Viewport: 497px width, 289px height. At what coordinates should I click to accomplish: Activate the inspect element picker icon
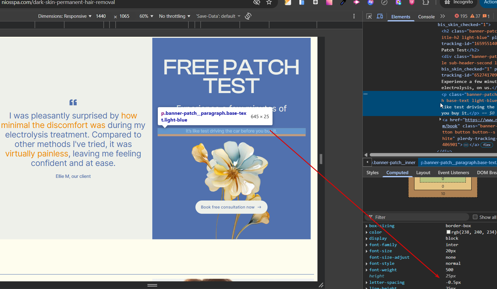369,16
